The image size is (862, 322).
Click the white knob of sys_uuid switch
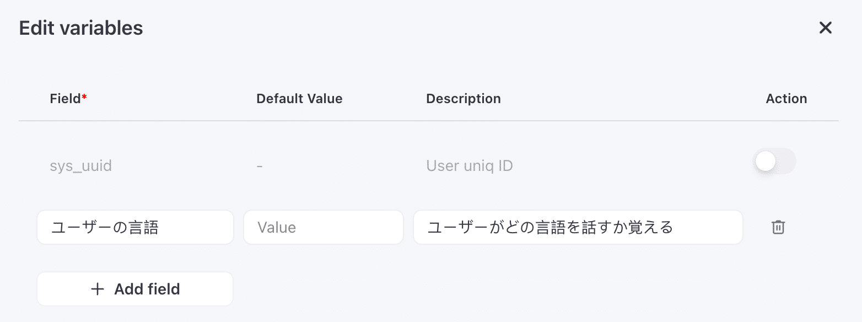766,161
